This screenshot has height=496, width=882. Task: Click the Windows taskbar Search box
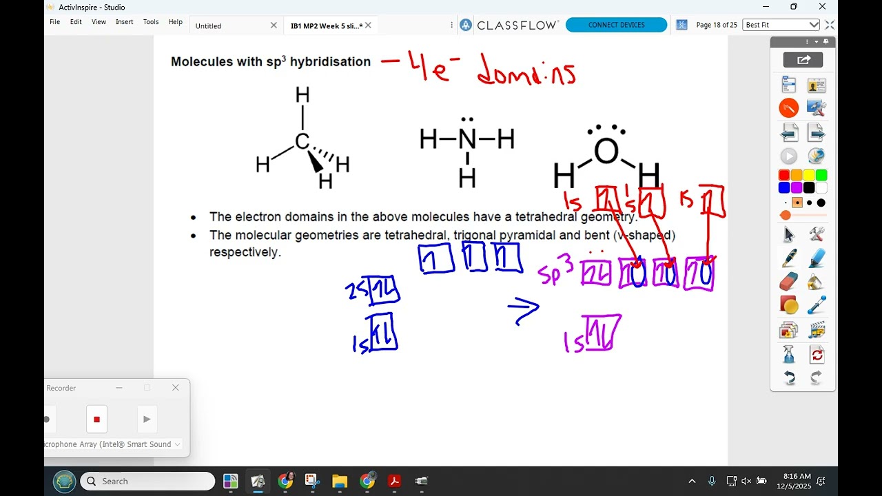147,481
